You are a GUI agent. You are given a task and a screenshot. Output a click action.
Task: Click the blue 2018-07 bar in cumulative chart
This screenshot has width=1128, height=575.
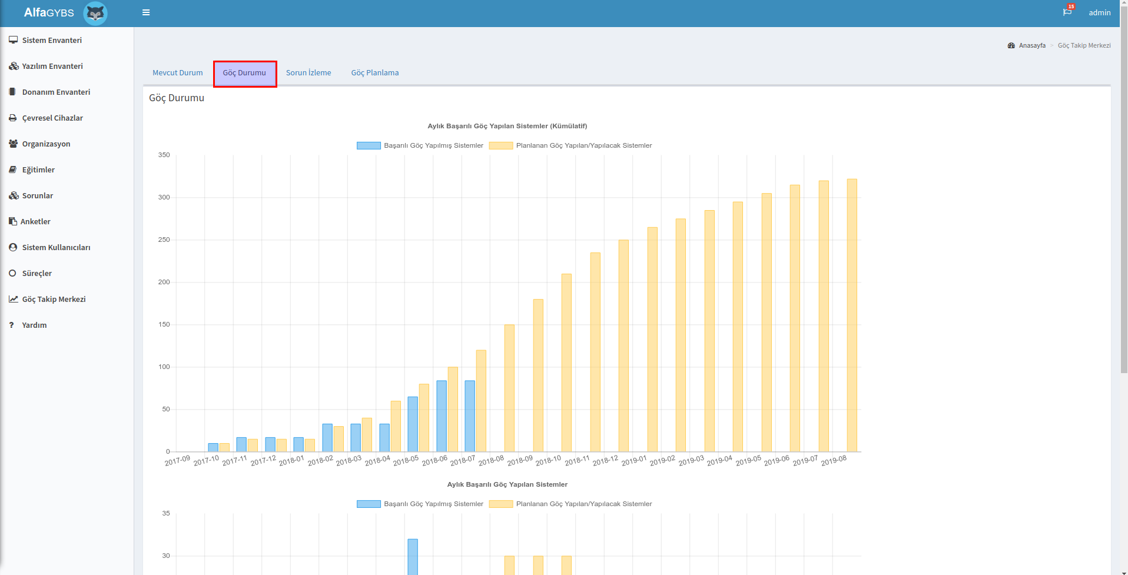tap(470, 416)
